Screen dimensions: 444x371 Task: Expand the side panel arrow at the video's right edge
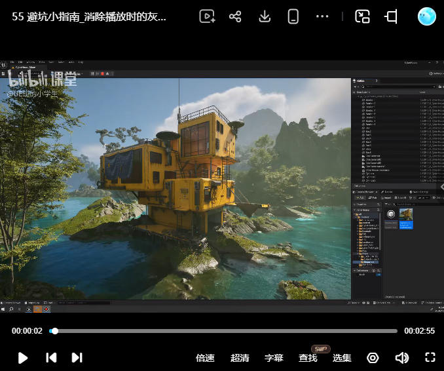coord(442,187)
